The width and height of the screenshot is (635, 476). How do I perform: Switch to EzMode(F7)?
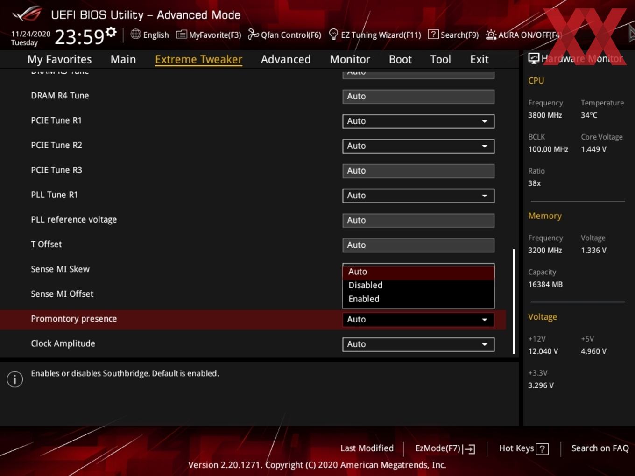coord(445,448)
